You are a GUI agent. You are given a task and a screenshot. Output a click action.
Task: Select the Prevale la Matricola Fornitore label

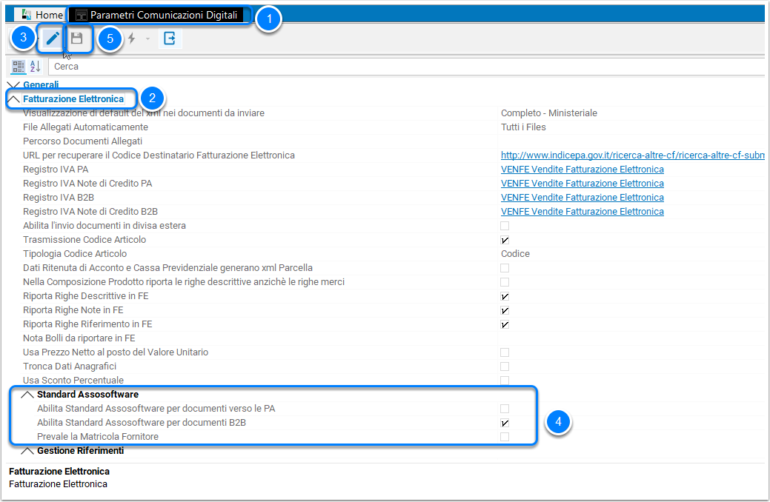pyautogui.click(x=98, y=437)
